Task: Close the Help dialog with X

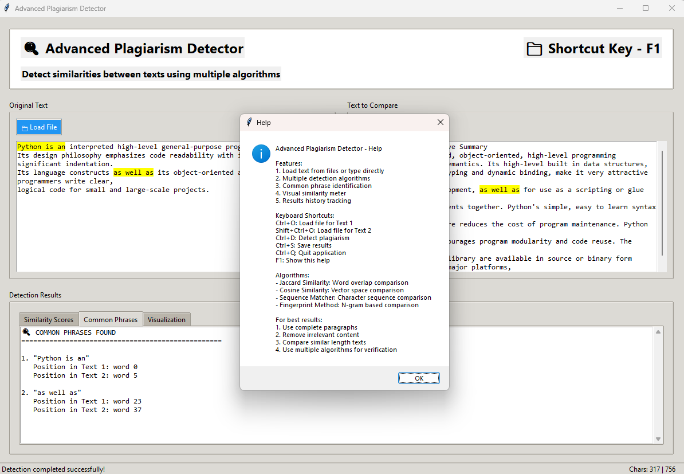Action: click(x=440, y=123)
